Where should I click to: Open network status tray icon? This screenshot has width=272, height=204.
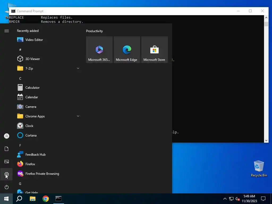click(231, 199)
